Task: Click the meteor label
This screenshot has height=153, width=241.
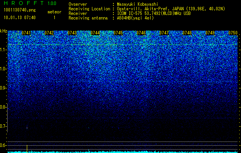Action: (x=54, y=12)
